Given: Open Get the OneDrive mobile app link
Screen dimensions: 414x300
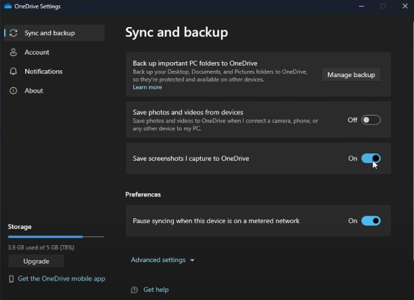Looking at the screenshot, I should click(x=62, y=278).
